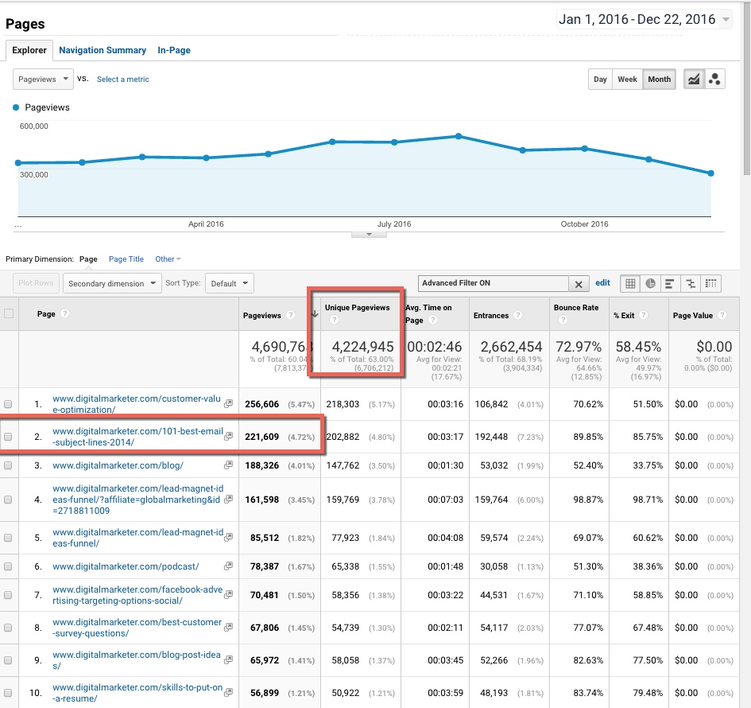Show help for Avg. Time on Page
The height and width of the screenshot is (708, 751).
coord(433,320)
